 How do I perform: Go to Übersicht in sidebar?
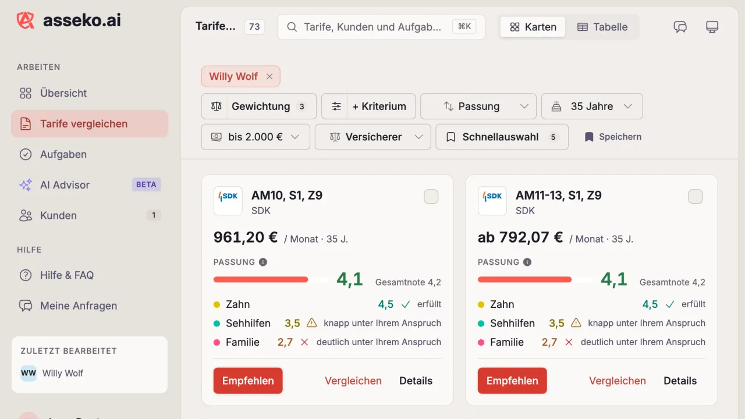(90, 93)
